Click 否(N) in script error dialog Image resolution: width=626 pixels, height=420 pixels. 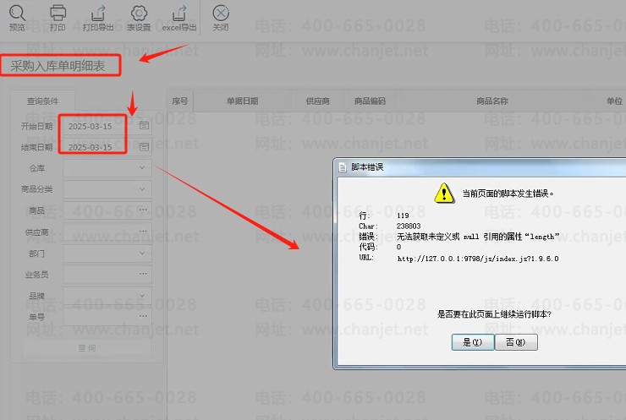[x=515, y=342]
